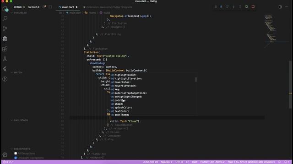Click Flutter version in status bar
Viewport: 293px width, 164px height.
click(x=212, y=162)
